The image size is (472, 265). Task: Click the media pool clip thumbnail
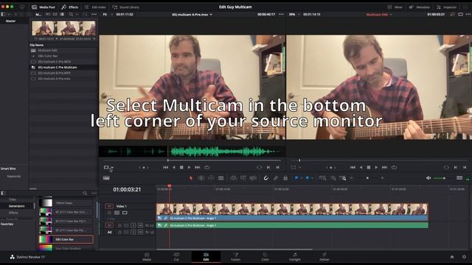(x=64, y=29)
